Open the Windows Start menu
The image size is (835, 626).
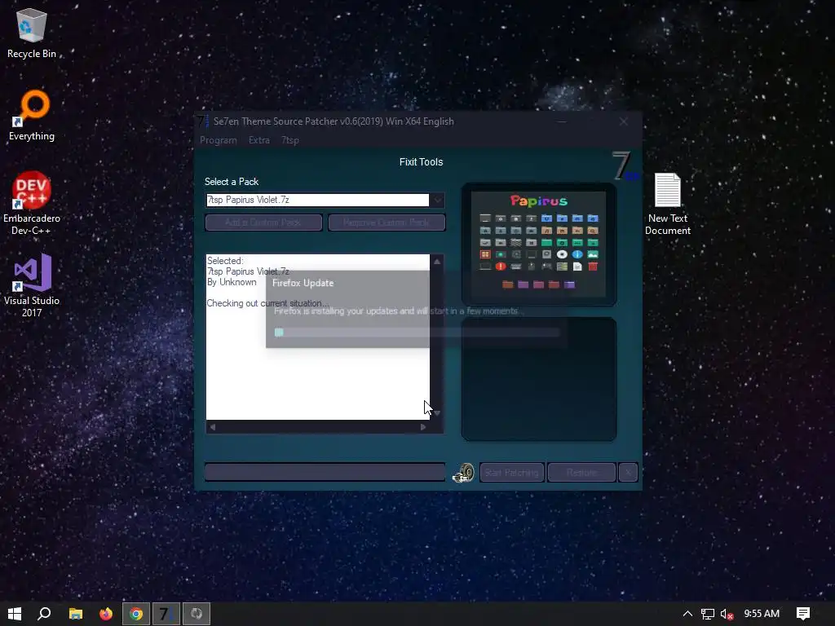pyautogui.click(x=15, y=614)
